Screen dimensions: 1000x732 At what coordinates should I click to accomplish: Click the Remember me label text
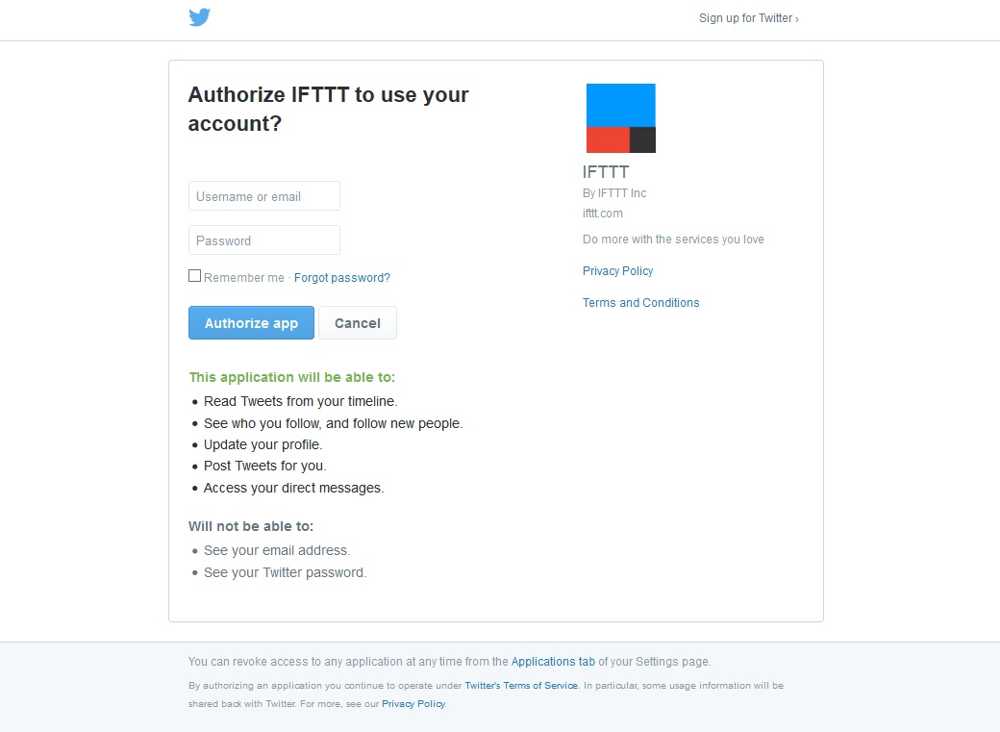coord(244,278)
